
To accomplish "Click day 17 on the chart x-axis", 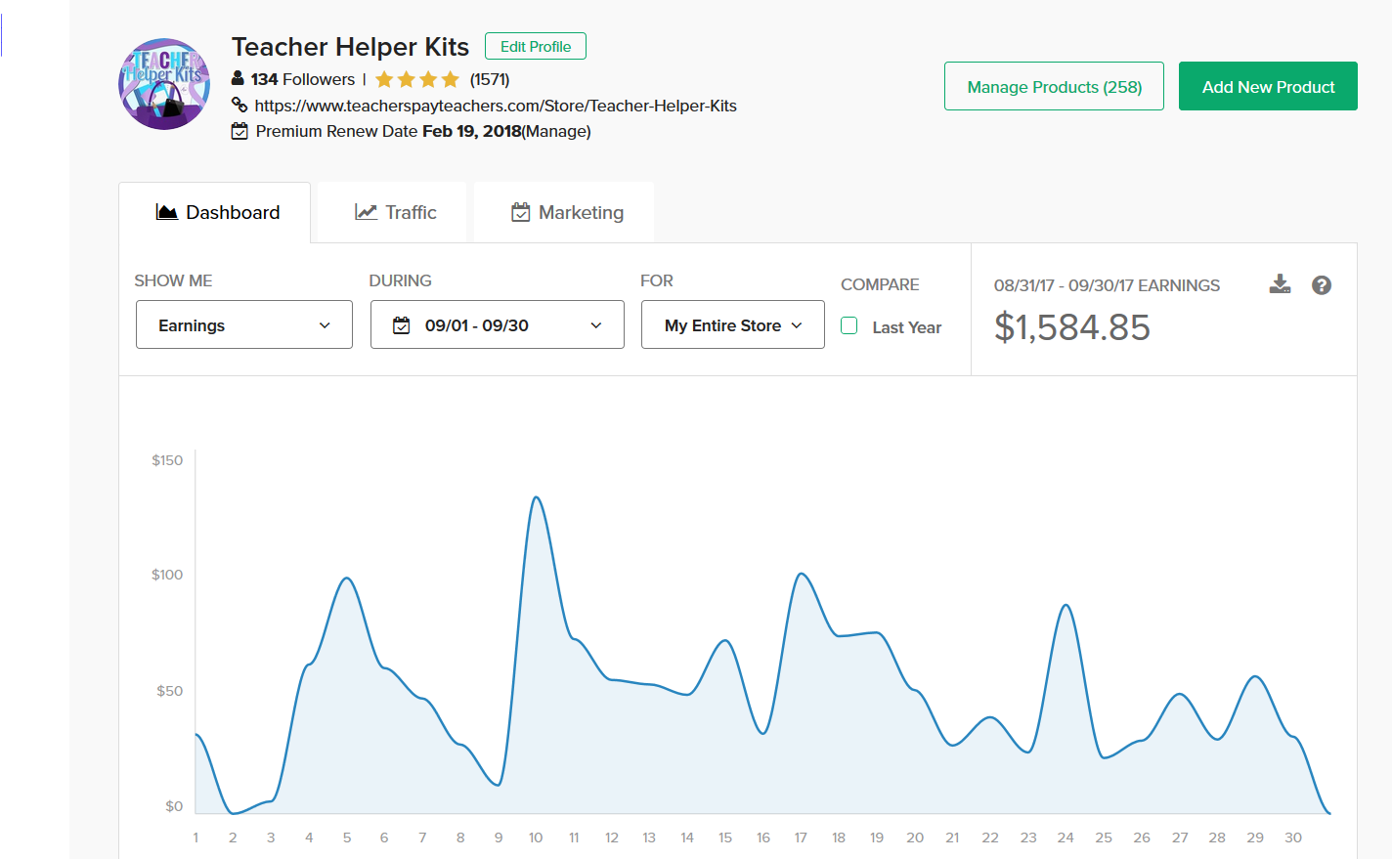I will 801,838.
